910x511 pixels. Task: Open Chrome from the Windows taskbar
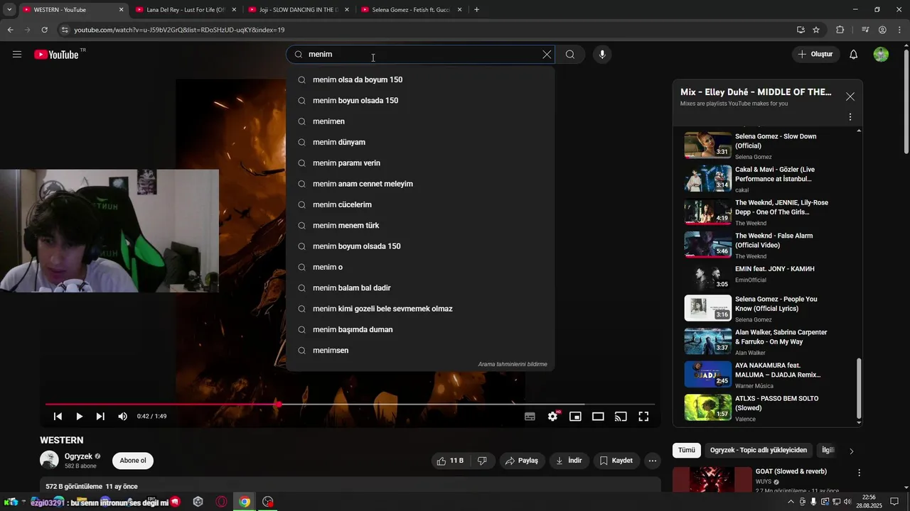tap(245, 502)
